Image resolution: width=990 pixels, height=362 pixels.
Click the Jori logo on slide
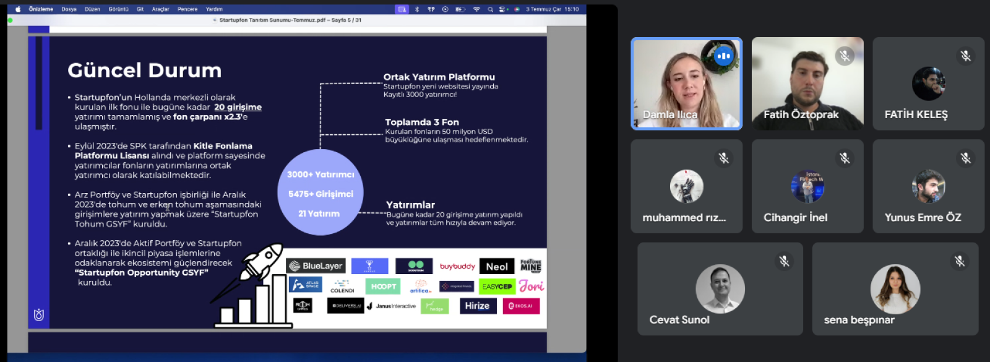[x=532, y=286]
